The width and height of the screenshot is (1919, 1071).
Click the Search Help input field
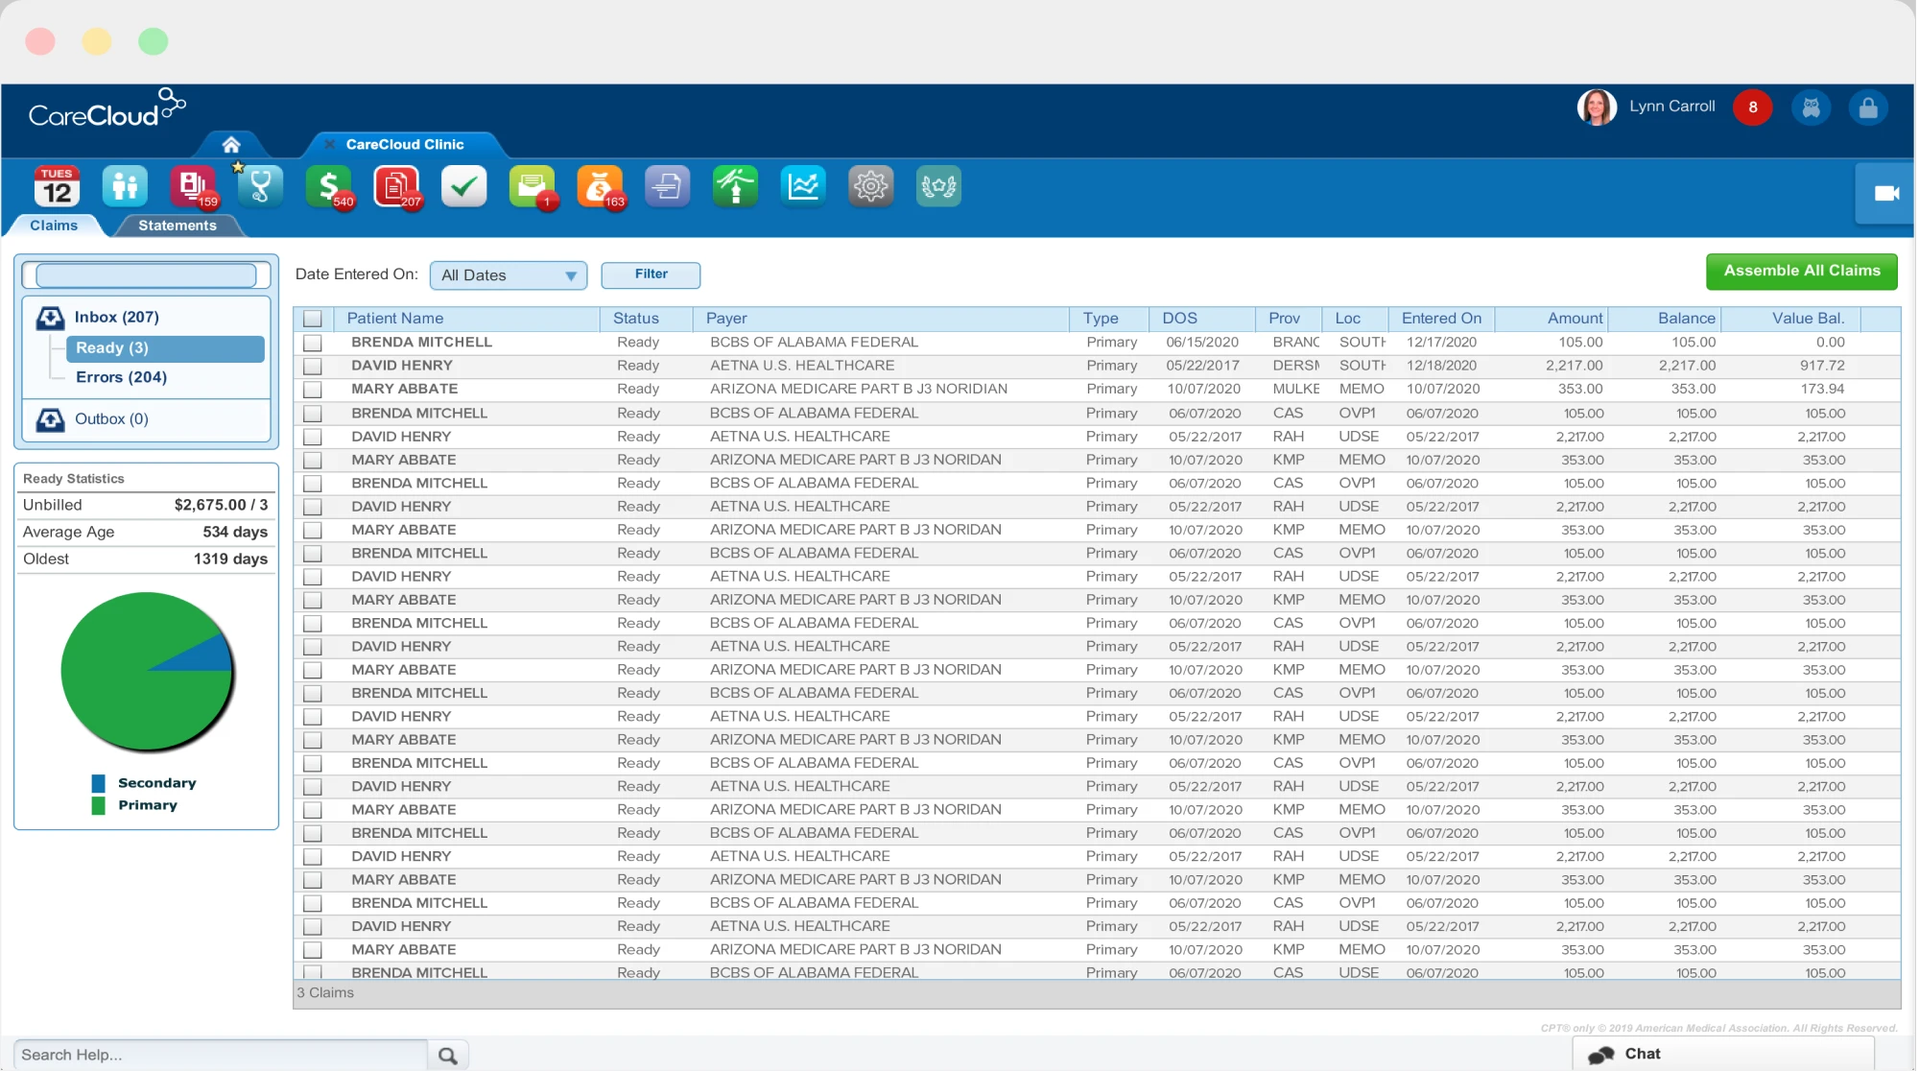click(x=221, y=1055)
